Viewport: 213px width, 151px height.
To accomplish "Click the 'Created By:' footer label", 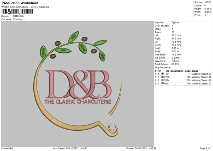I will [x=7, y=148].
